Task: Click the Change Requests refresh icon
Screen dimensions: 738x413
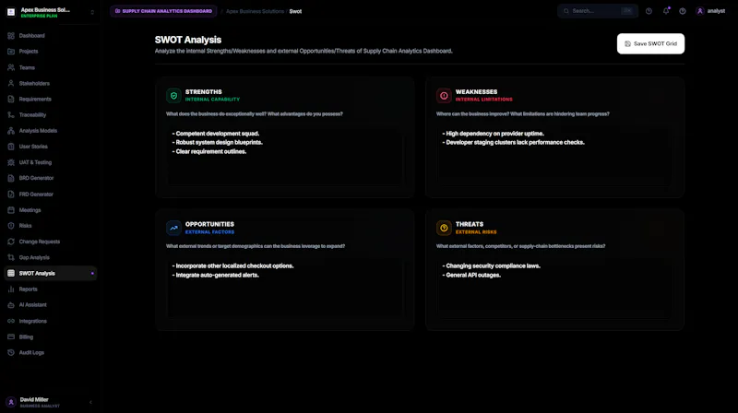Action: pos(11,242)
